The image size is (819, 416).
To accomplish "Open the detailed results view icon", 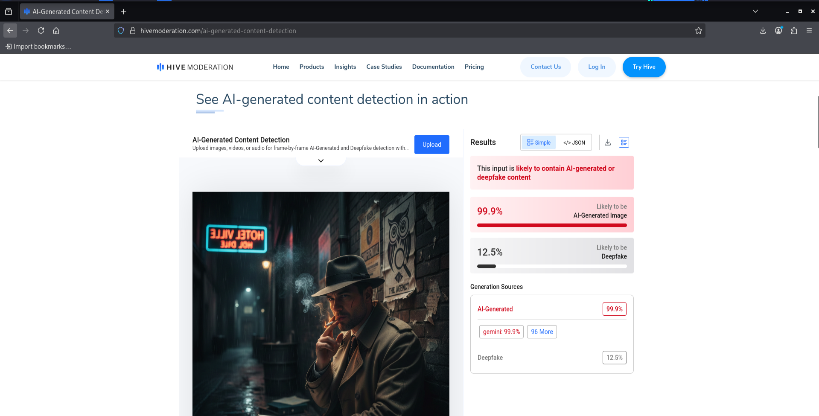I will coord(624,143).
